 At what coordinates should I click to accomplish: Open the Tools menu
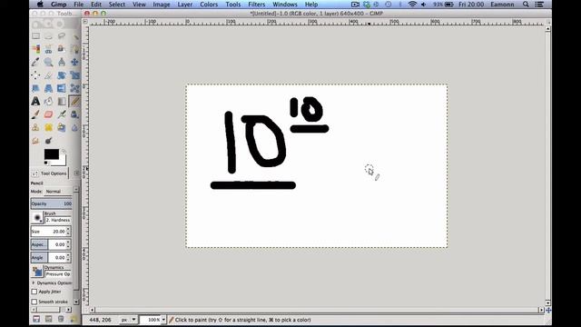tap(232, 5)
